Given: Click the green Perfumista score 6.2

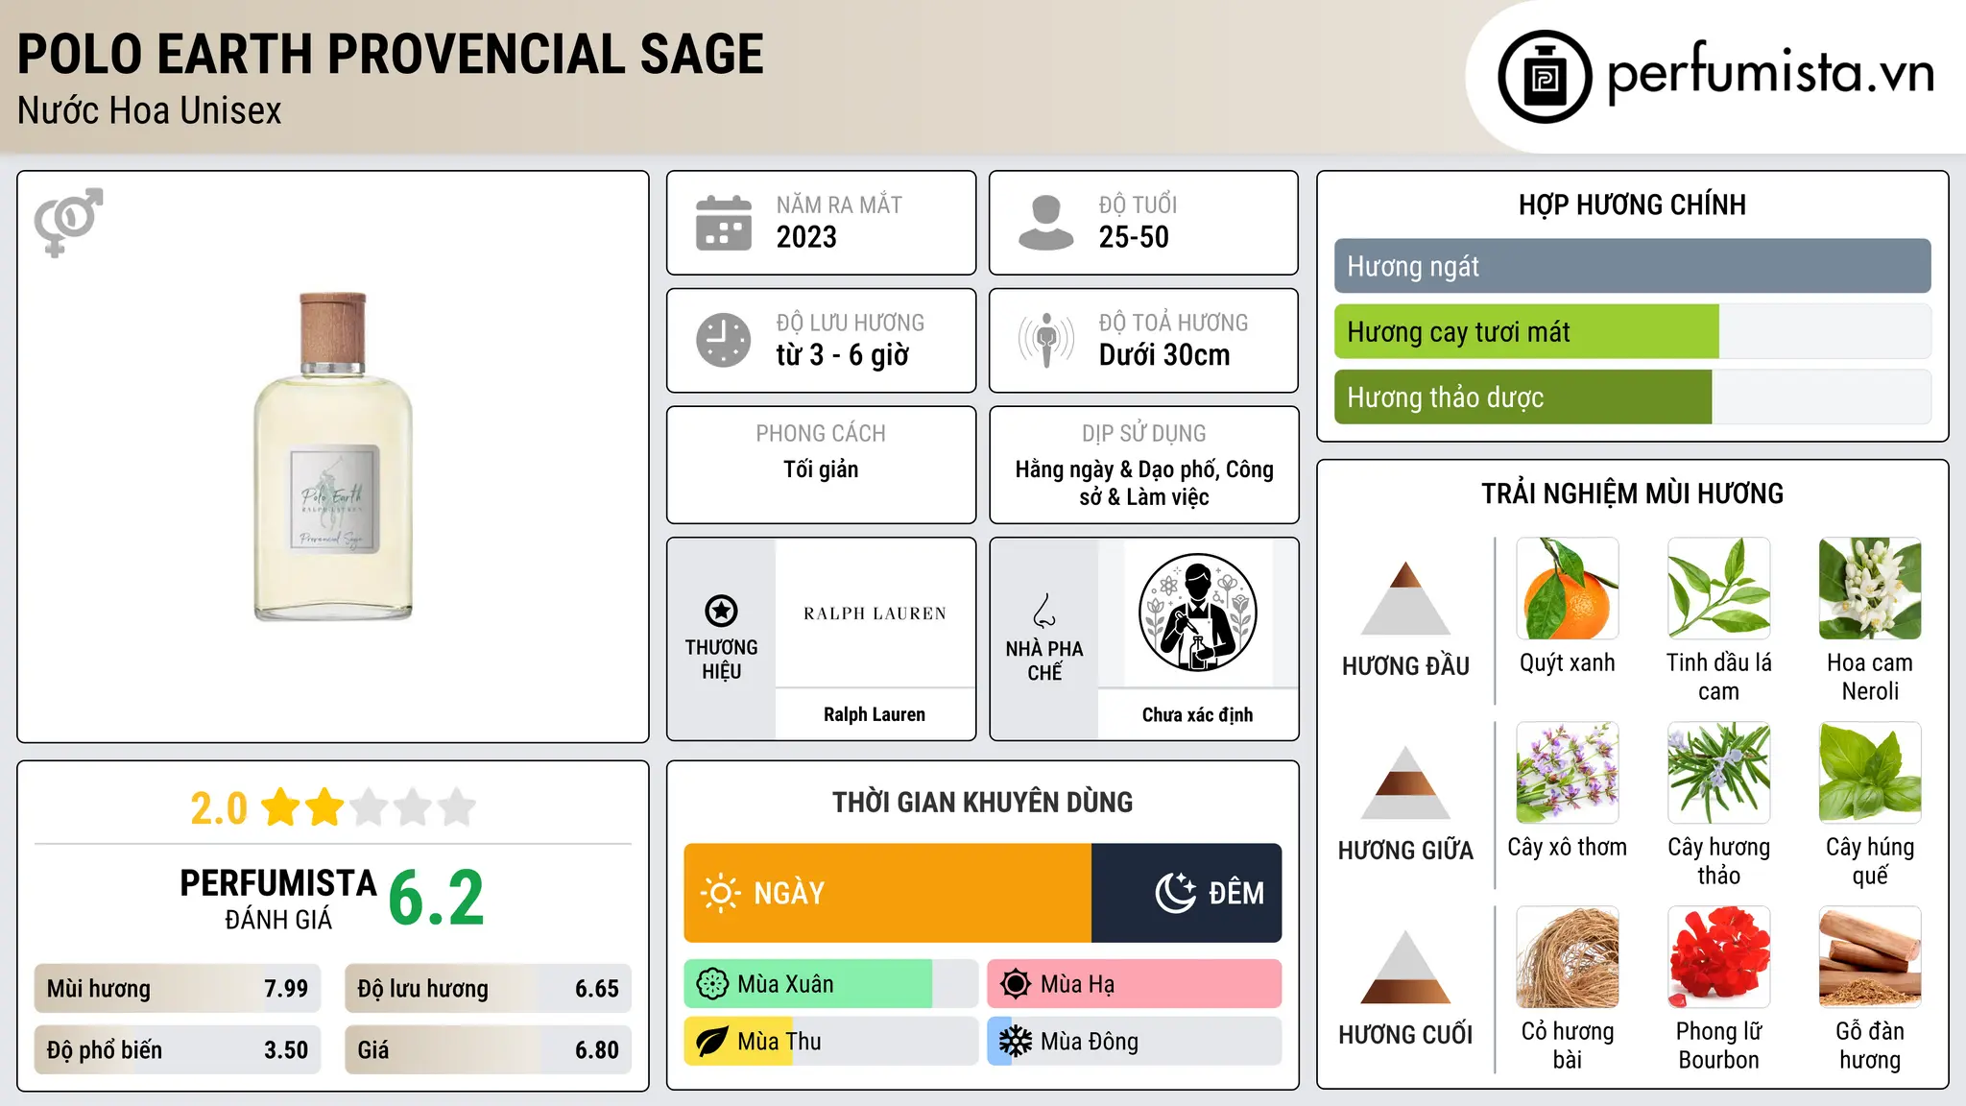Looking at the screenshot, I should [x=437, y=899].
